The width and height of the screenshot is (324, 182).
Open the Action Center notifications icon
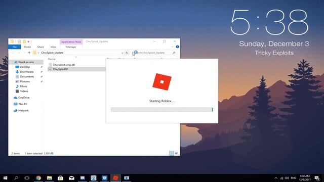pyautogui.click(x=317, y=178)
